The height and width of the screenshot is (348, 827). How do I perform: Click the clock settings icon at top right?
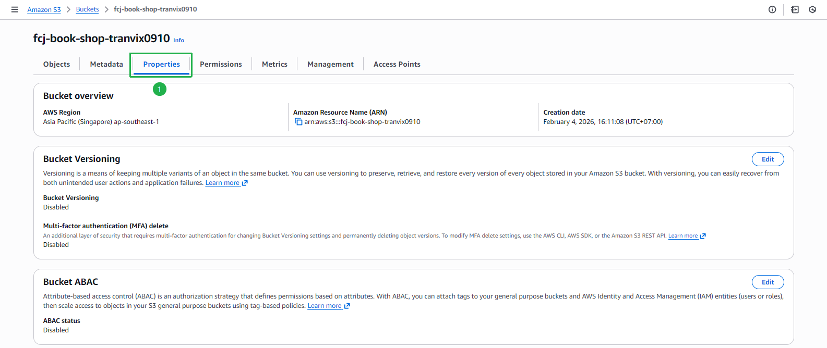click(x=812, y=9)
